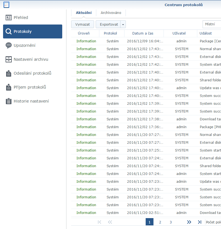Image resolution: width=221 pixels, height=229 pixels.
Task: Click the Příjem protokolů download icon
Action: [x=9, y=87]
